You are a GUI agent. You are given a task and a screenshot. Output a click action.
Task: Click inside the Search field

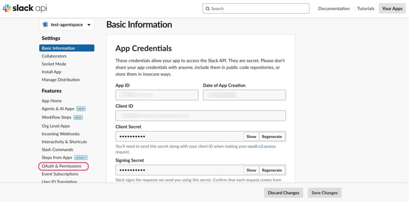(x=256, y=9)
